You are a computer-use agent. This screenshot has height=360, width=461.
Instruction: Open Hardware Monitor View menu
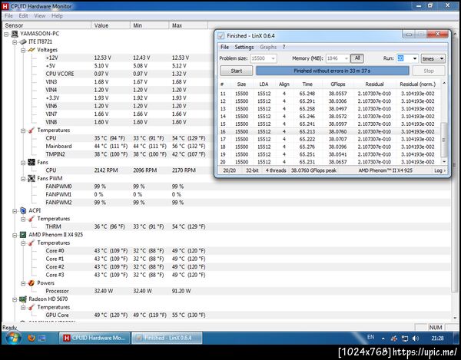(40, 16)
